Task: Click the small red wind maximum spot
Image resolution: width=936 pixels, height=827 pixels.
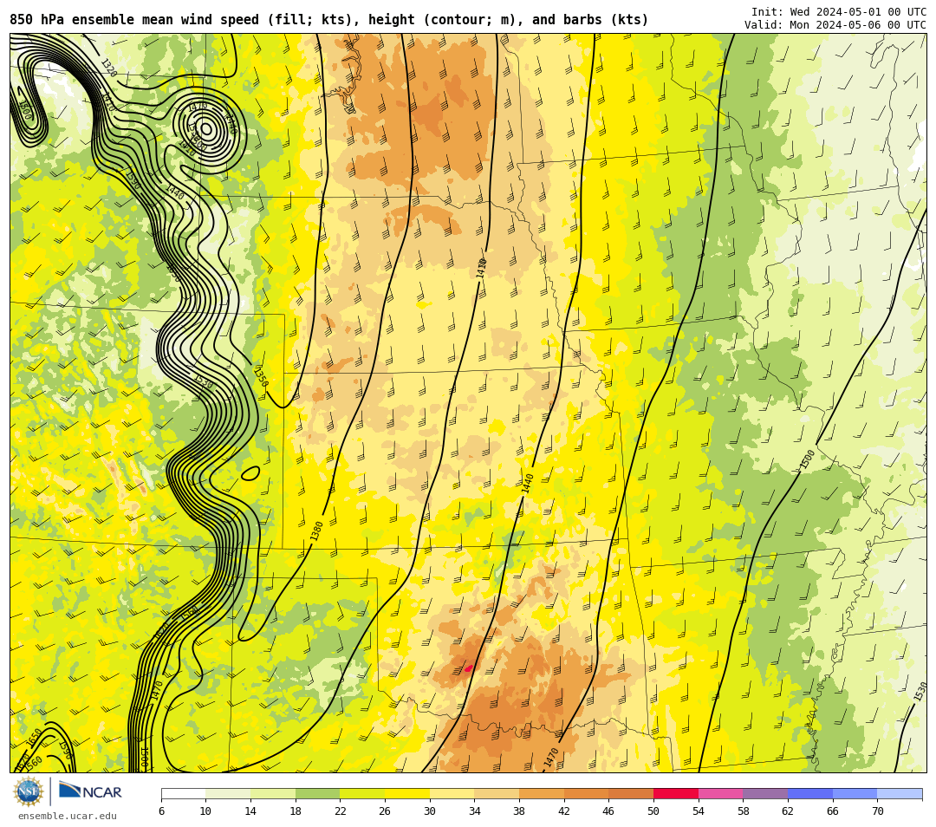Action: pos(469,668)
